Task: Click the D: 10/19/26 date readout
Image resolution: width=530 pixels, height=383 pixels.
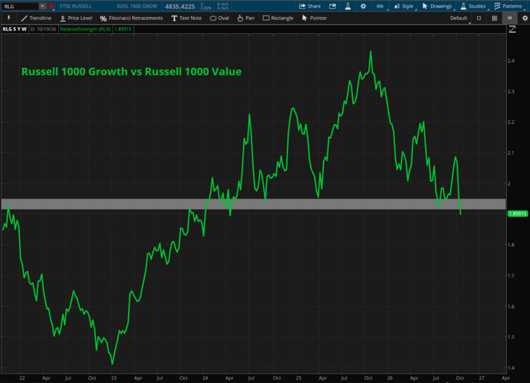Action: point(43,29)
